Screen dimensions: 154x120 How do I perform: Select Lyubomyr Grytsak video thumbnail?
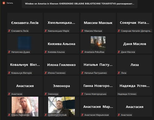point(62,106)
